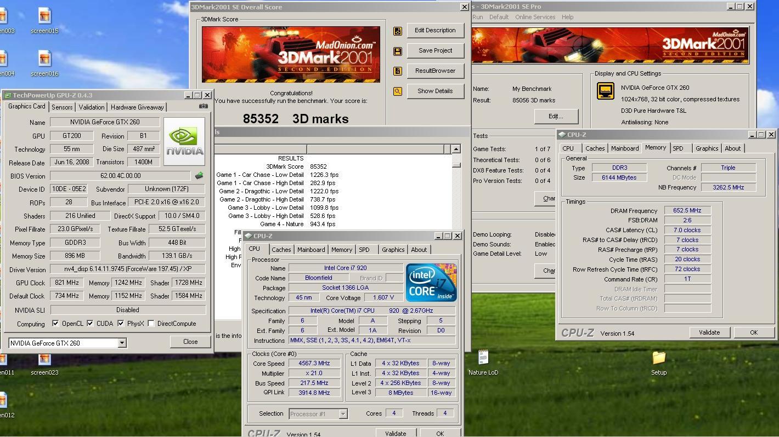Click Validate in the front CPU-Z window
Image resolution: width=779 pixels, height=437 pixels.
click(396, 433)
